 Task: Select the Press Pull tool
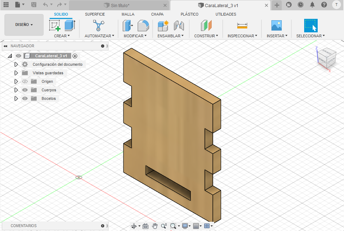pos(128,25)
